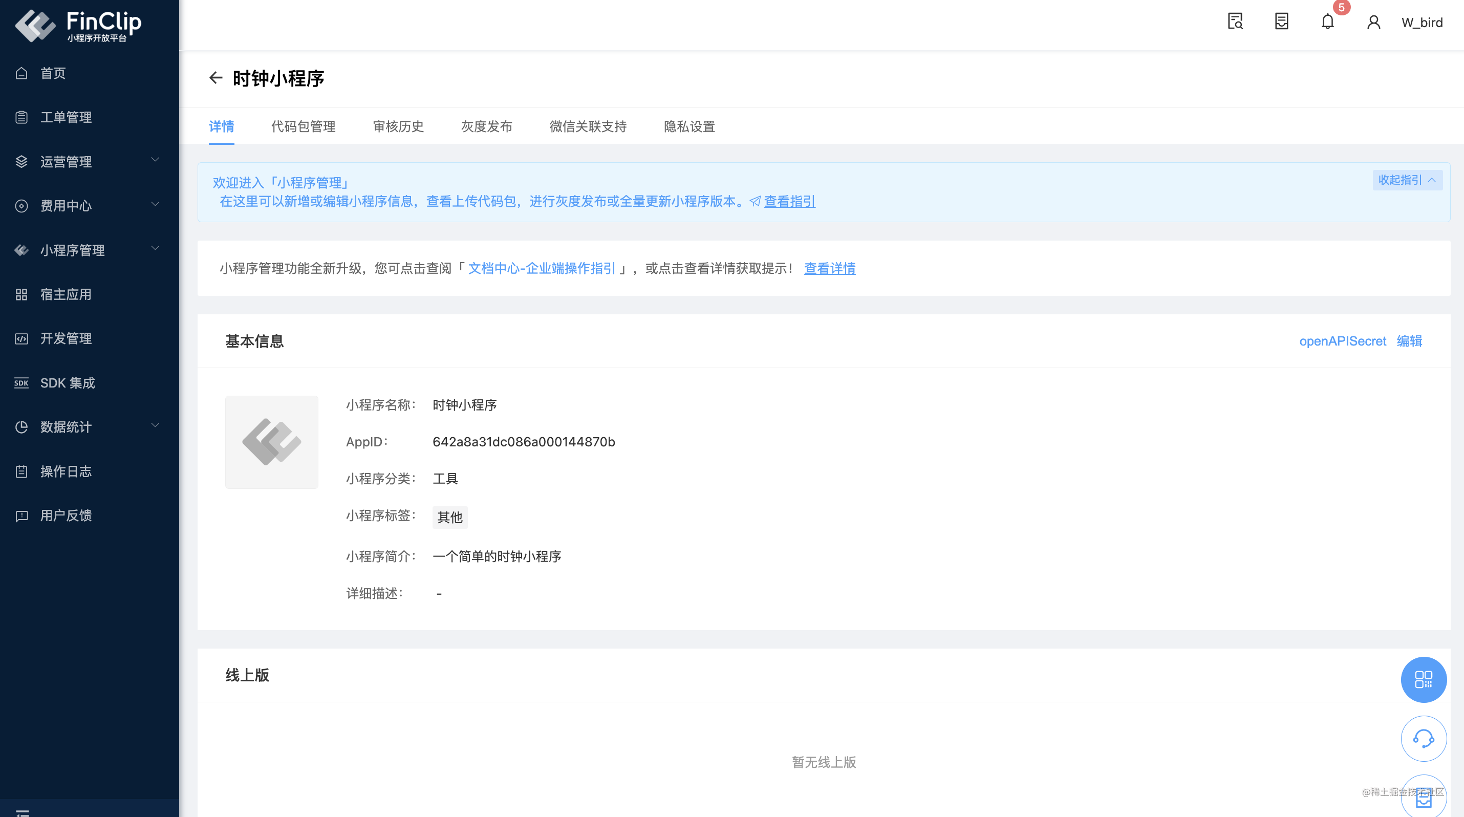Collapse the welcome guide via 收起指引
This screenshot has height=817, width=1464.
(1406, 180)
